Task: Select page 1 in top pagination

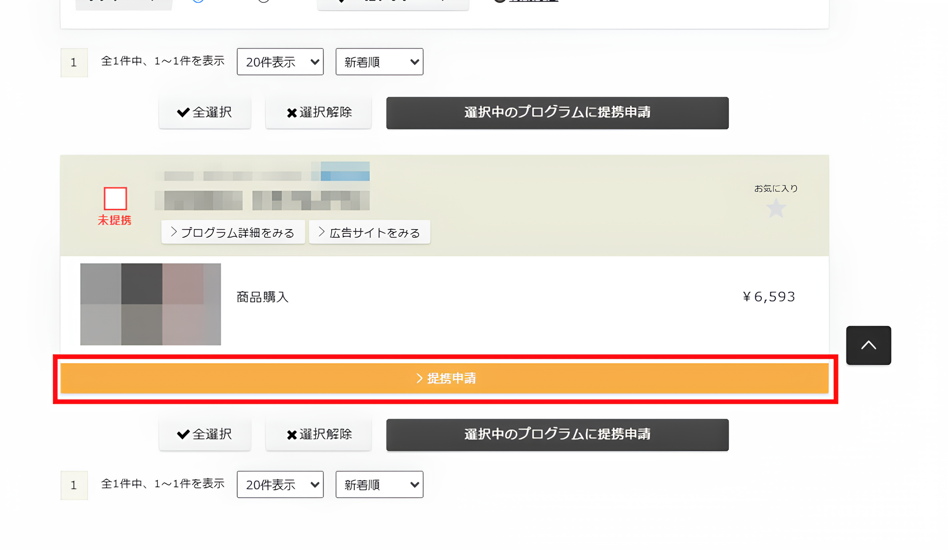Action: [x=74, y=63]
